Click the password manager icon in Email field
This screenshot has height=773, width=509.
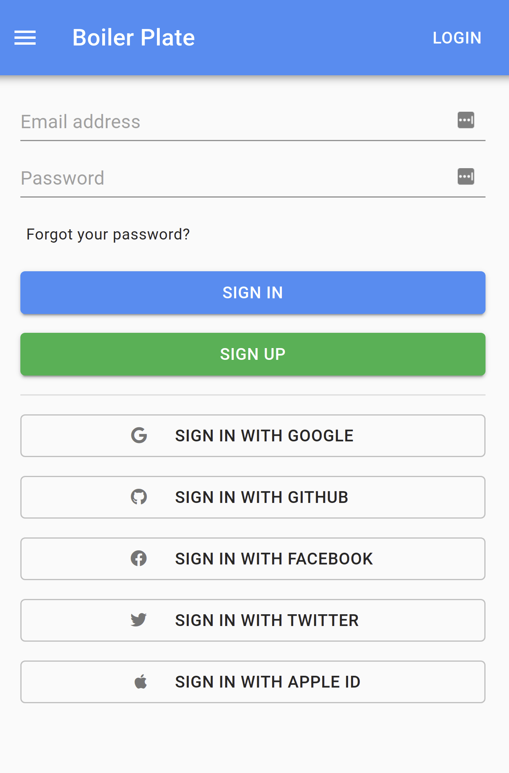click(466, 120)
